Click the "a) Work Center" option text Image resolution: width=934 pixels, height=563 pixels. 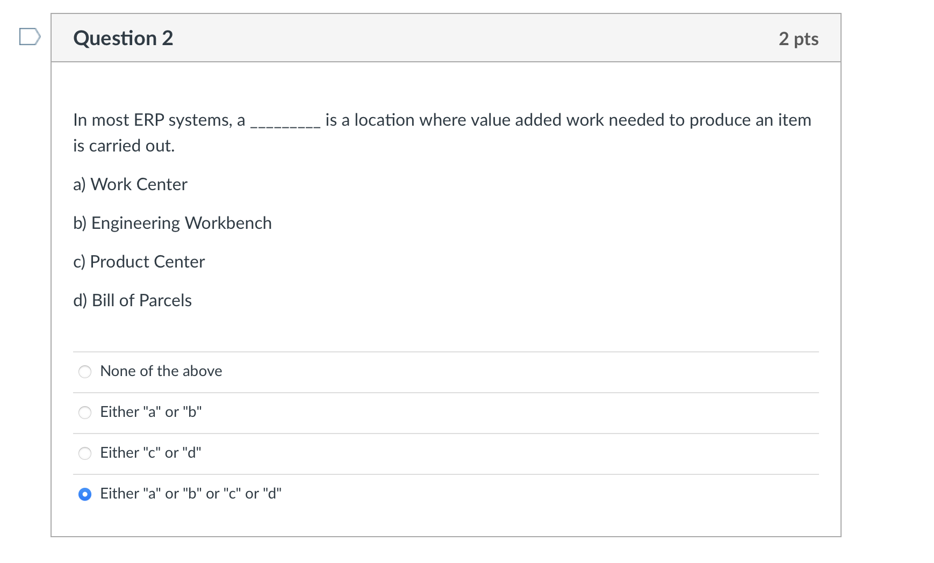pos(131,184)
